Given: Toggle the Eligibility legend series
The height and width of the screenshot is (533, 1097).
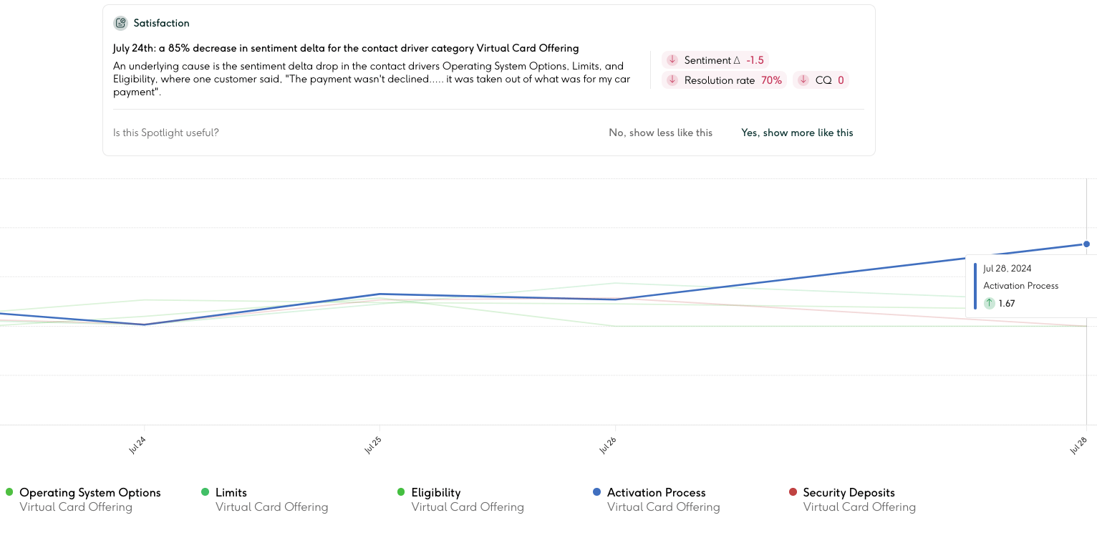Looking at the screenshot, I should click(435, 493).
